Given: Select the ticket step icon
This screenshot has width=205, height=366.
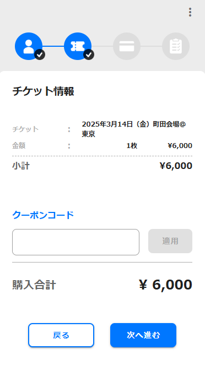Looking at the screenshot, I should (78, 46).
